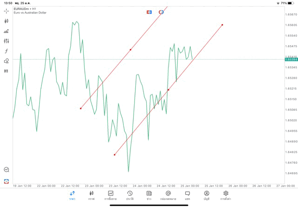
Task: Tap the trade panel icon in sidebar corner
Action: [x=7, y=181]
